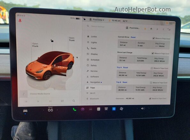Tap the seatbelt warning icon
Screen dimensions: 190x140
[20, 20]
